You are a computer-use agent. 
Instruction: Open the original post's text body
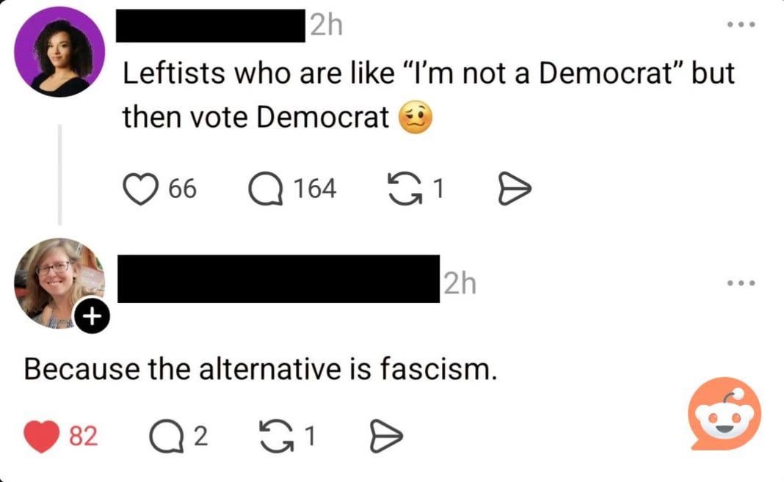427,95
